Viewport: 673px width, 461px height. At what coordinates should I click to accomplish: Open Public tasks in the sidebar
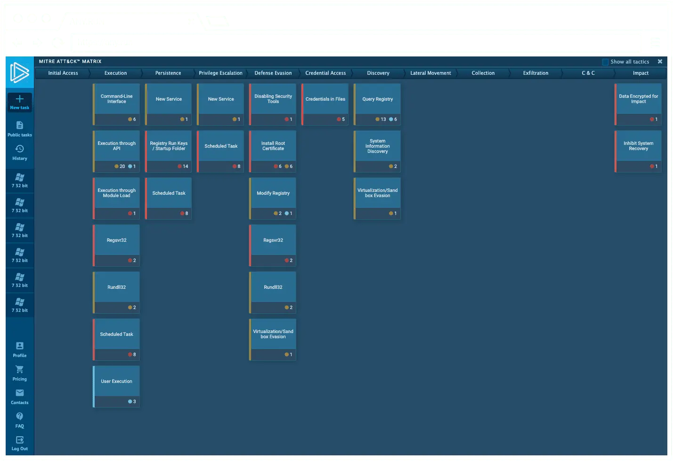[x=20, y=126]
